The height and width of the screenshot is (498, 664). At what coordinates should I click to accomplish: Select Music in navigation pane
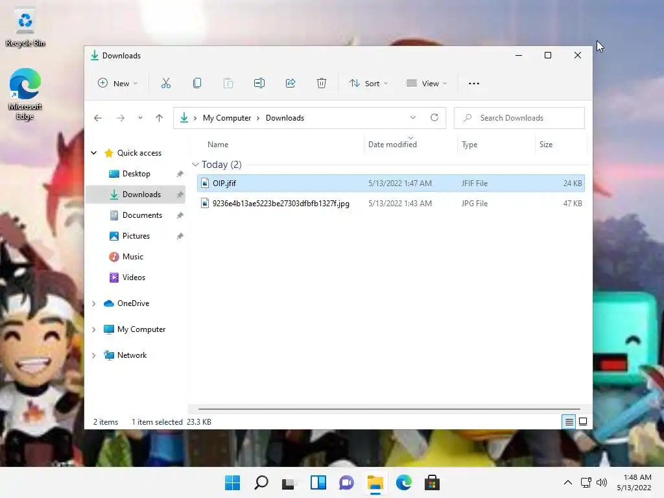(136, 257)
